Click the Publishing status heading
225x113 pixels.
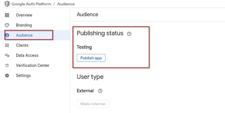point(100,33)
